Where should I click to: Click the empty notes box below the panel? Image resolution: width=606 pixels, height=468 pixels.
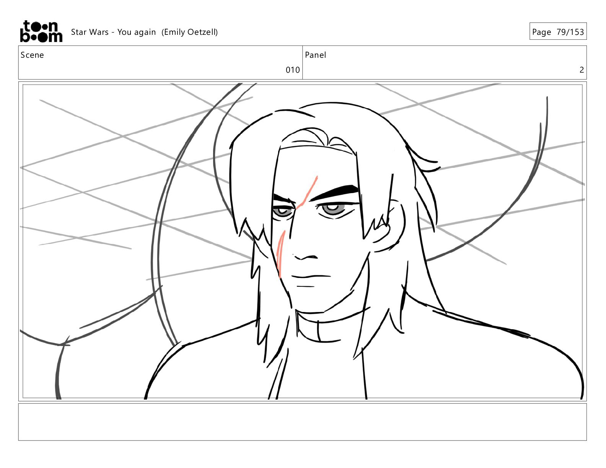302,422
